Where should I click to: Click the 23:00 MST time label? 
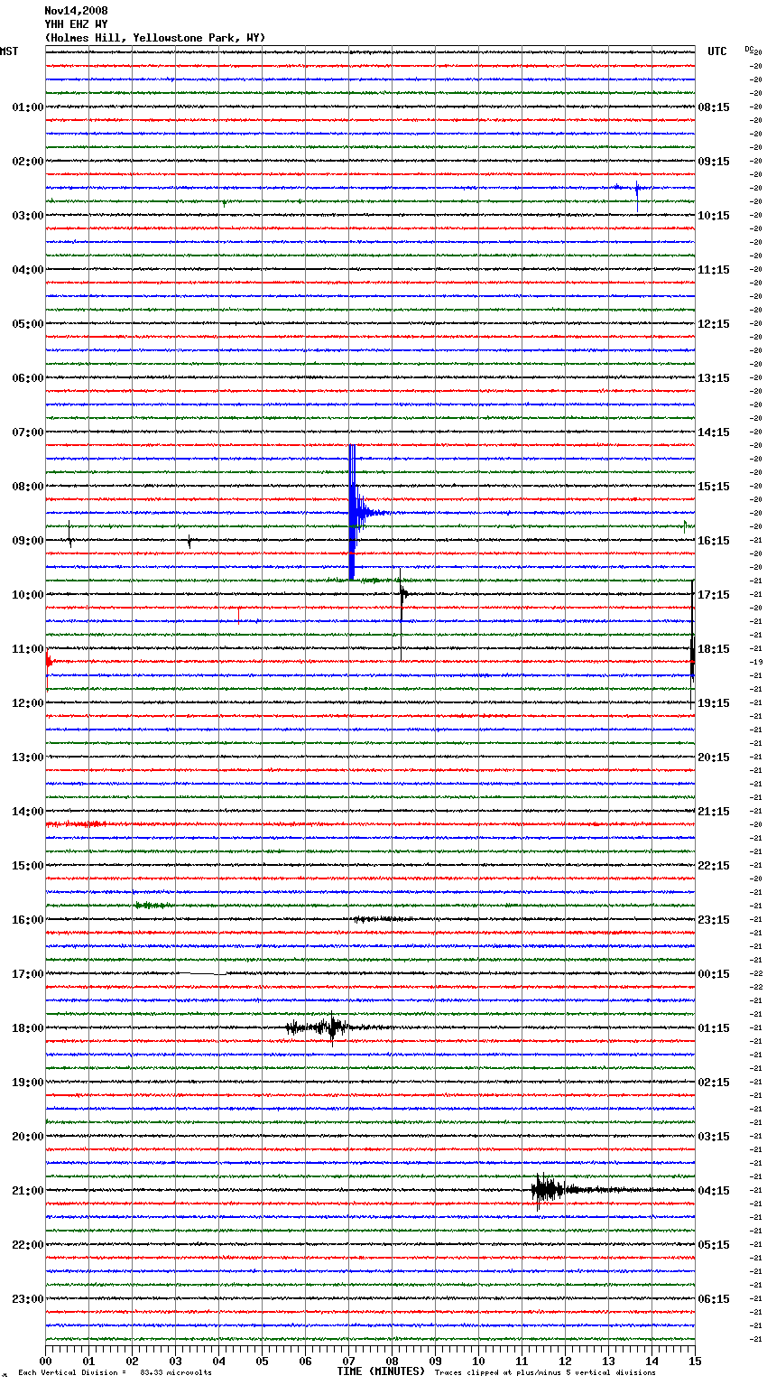tap(28, 1299)
